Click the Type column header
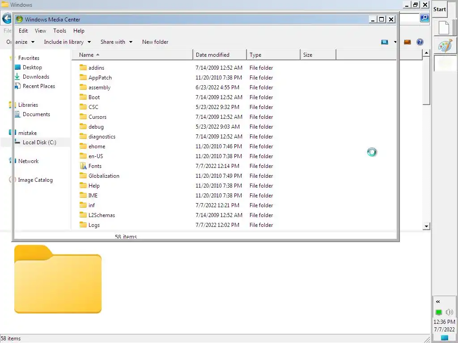The width and height of the screenshot is (458, 343). [x=274, y=55]
